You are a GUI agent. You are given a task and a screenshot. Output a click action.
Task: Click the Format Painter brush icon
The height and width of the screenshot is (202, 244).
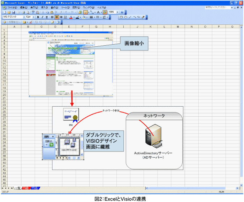[x=61, y=12]
